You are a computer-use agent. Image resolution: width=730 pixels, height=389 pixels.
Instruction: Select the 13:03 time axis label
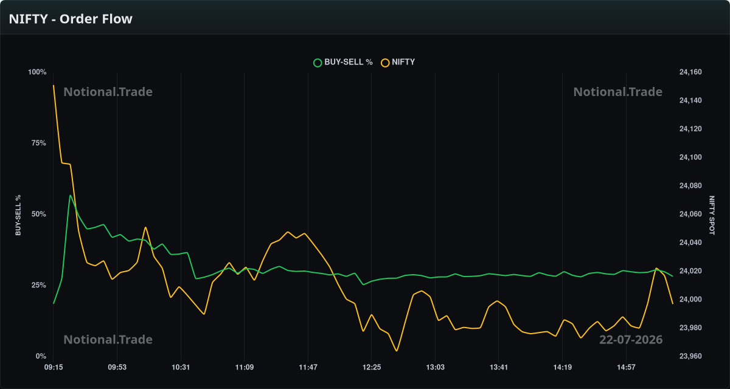pyautogui.click(x=434, y=367)
